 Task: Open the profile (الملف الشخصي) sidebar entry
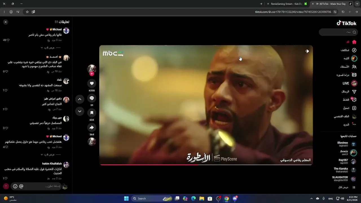tap(345, 116)
